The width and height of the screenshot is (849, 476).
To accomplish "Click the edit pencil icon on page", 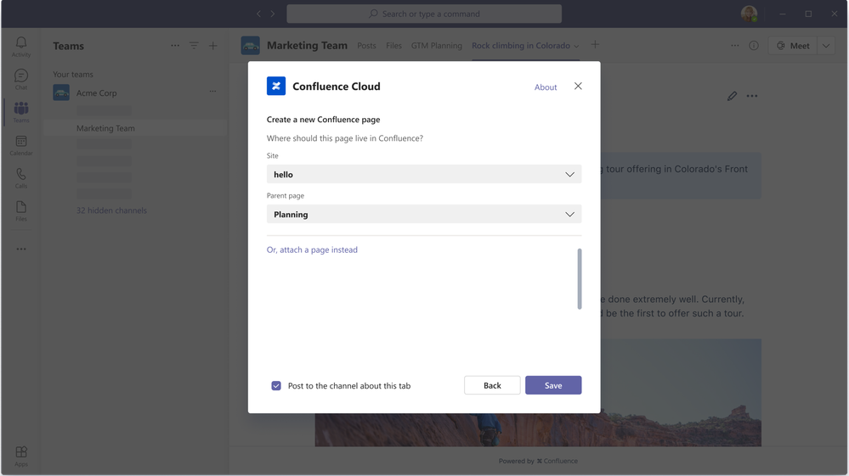I will (x=732, y=96).
